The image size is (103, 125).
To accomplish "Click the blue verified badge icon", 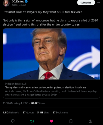I will [x=26, y=1].
